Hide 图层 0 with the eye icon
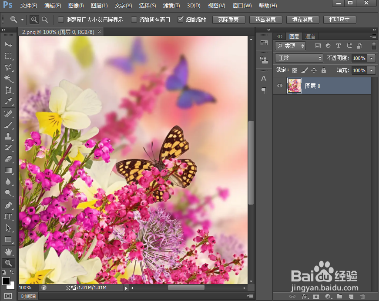 [280, 86]
